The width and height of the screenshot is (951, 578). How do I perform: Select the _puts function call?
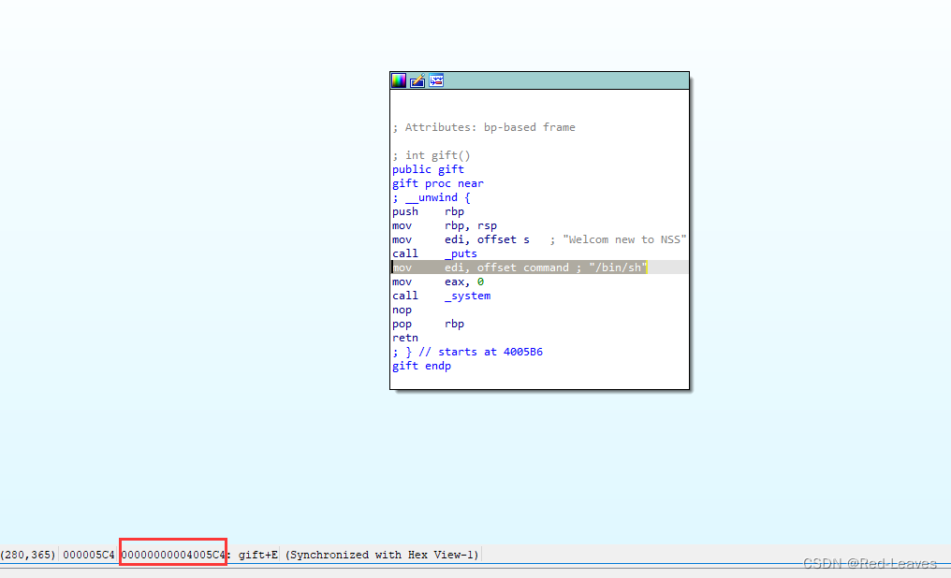coord(461,253)
